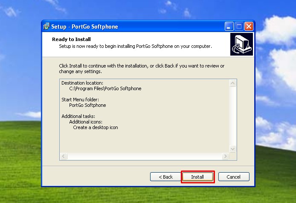Click the computer installer image in header
Viewport: 296px width, 203px height.
(241, 44)
